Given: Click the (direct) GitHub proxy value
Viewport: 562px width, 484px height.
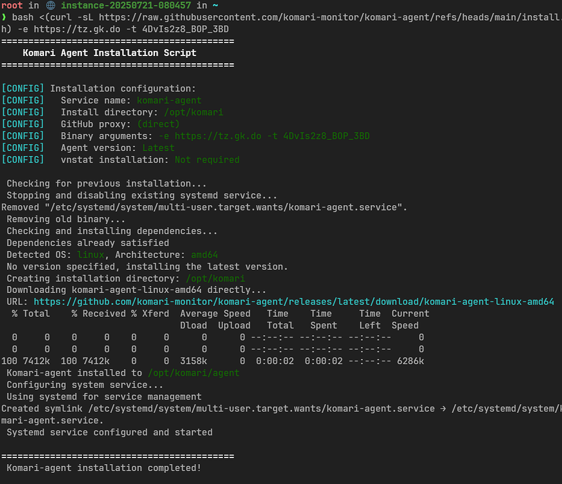Looking at the screenshot, I should tap(158, 124).
